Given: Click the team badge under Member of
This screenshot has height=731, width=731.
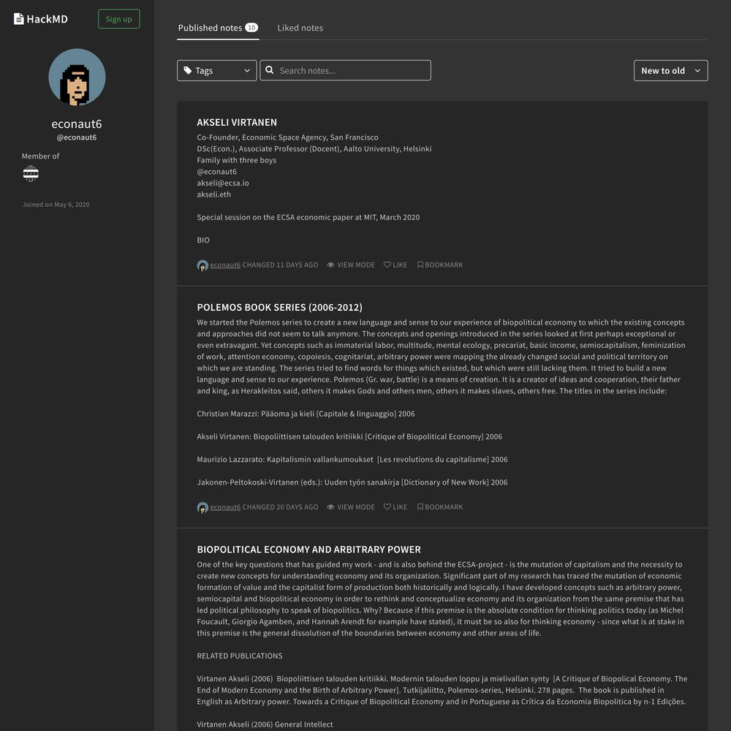Looking at the screenshot, I should [31, 173].
